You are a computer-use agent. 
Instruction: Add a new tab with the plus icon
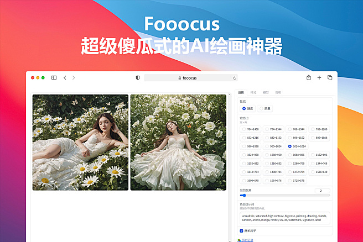click(319, 78)
